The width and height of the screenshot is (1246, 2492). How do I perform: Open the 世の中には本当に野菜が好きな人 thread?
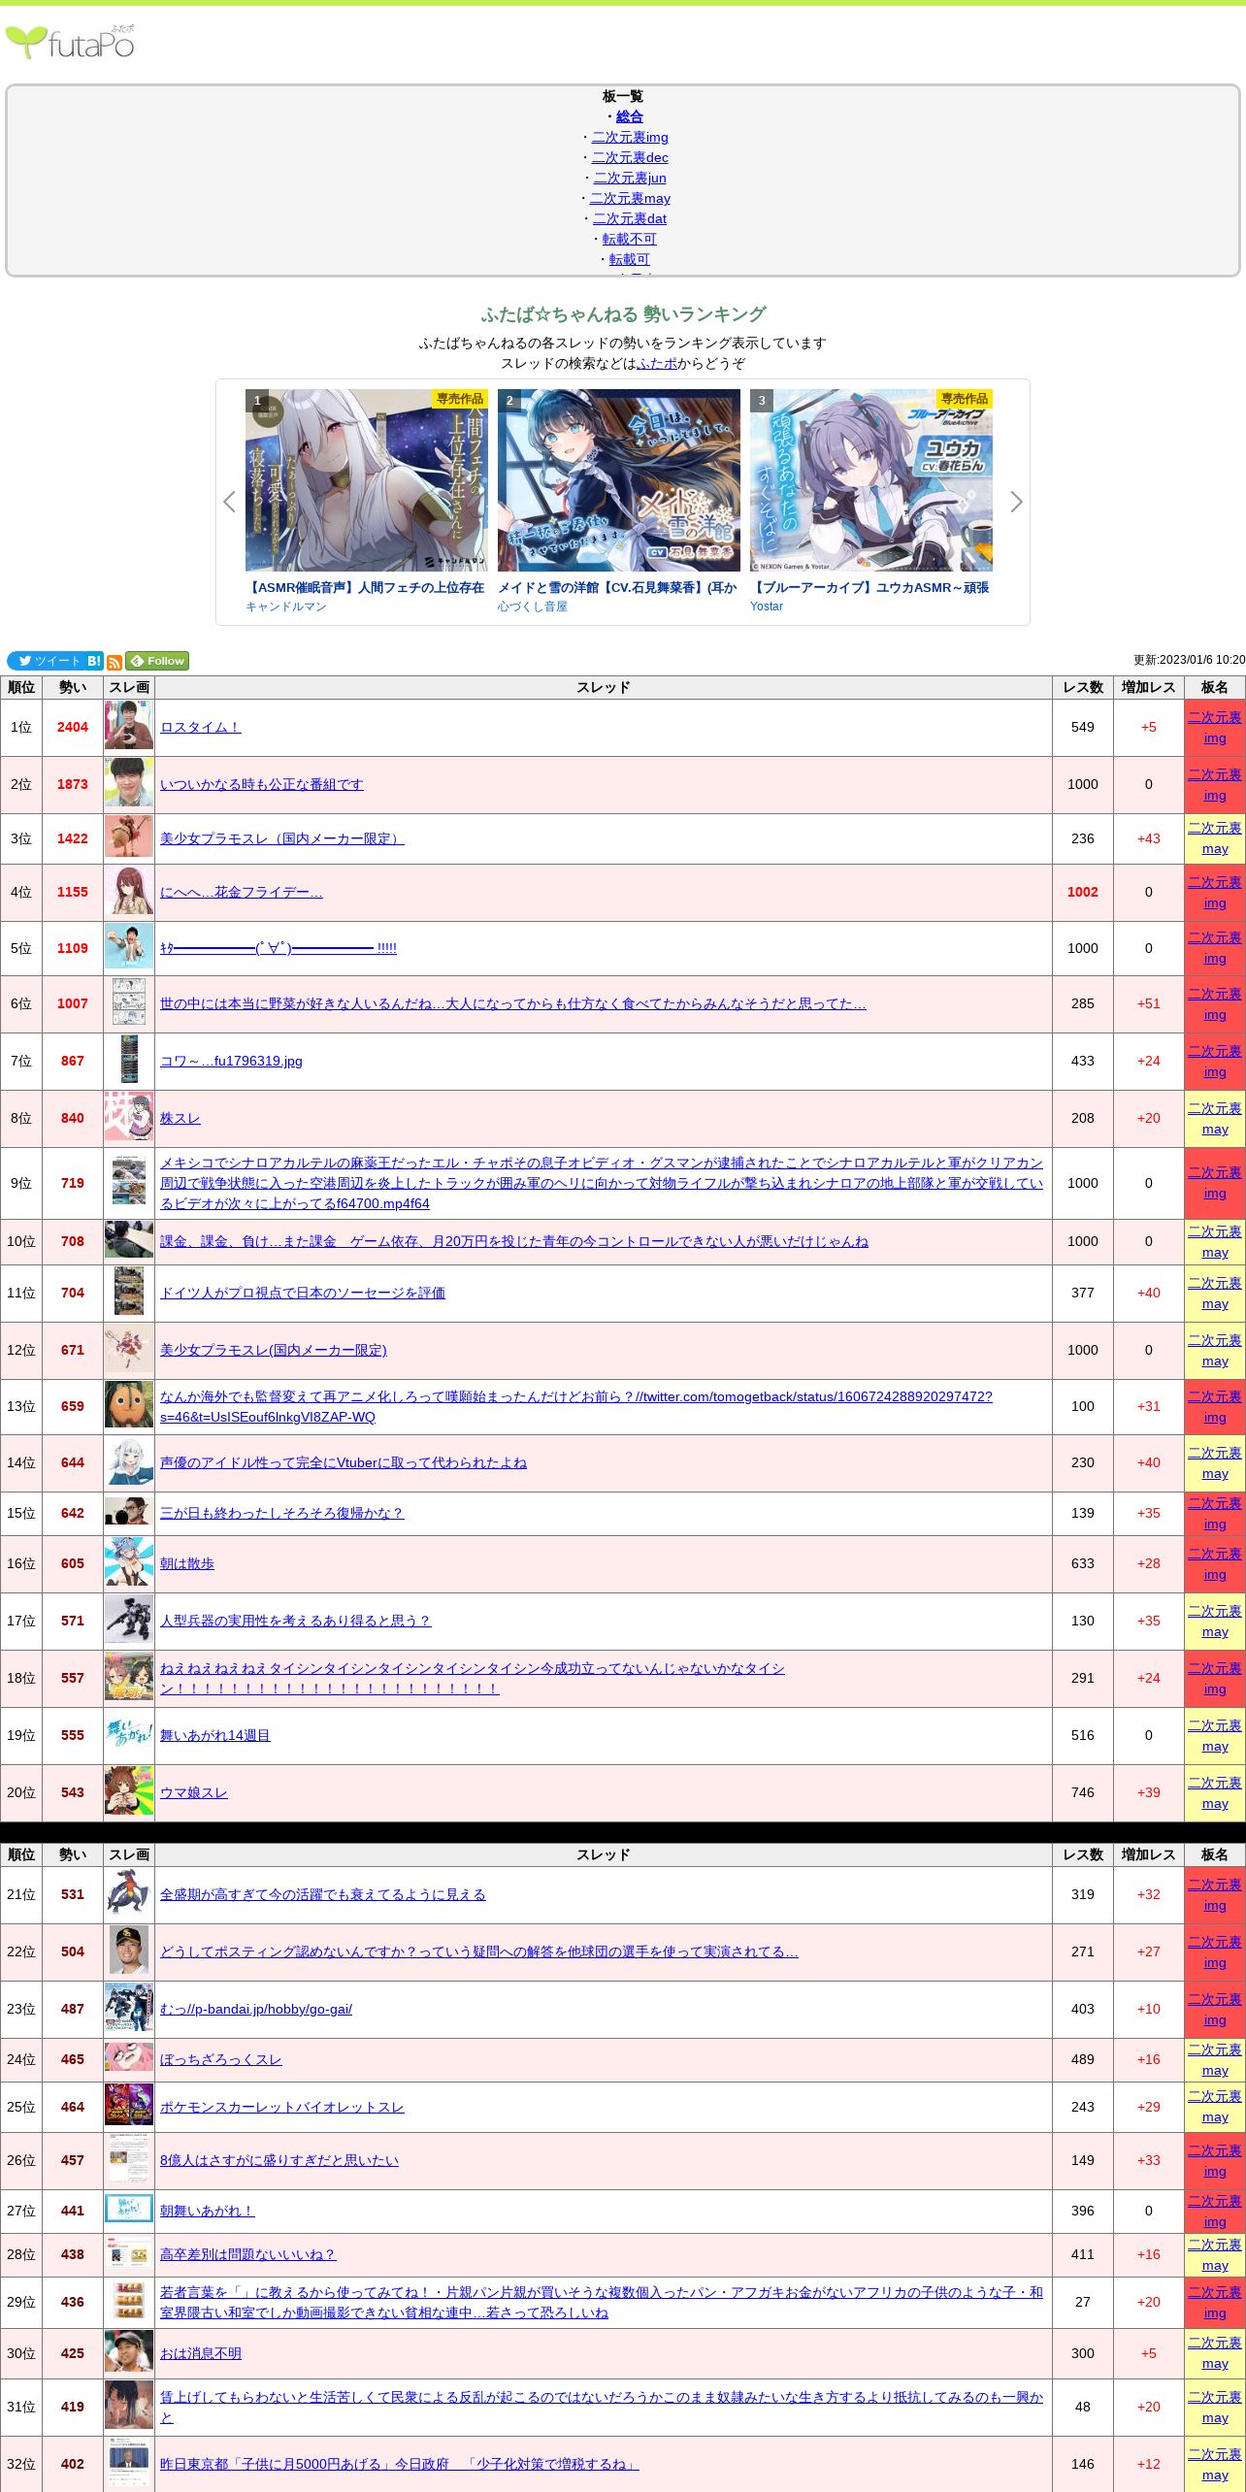pyautogui.click(x=513, y=1003)
